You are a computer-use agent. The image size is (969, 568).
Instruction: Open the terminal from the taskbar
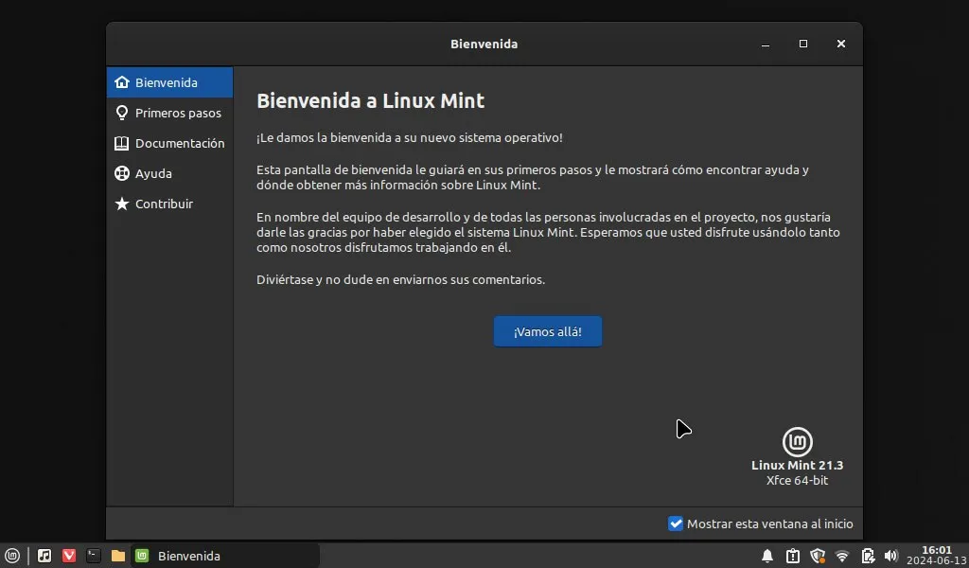(94, 556)
